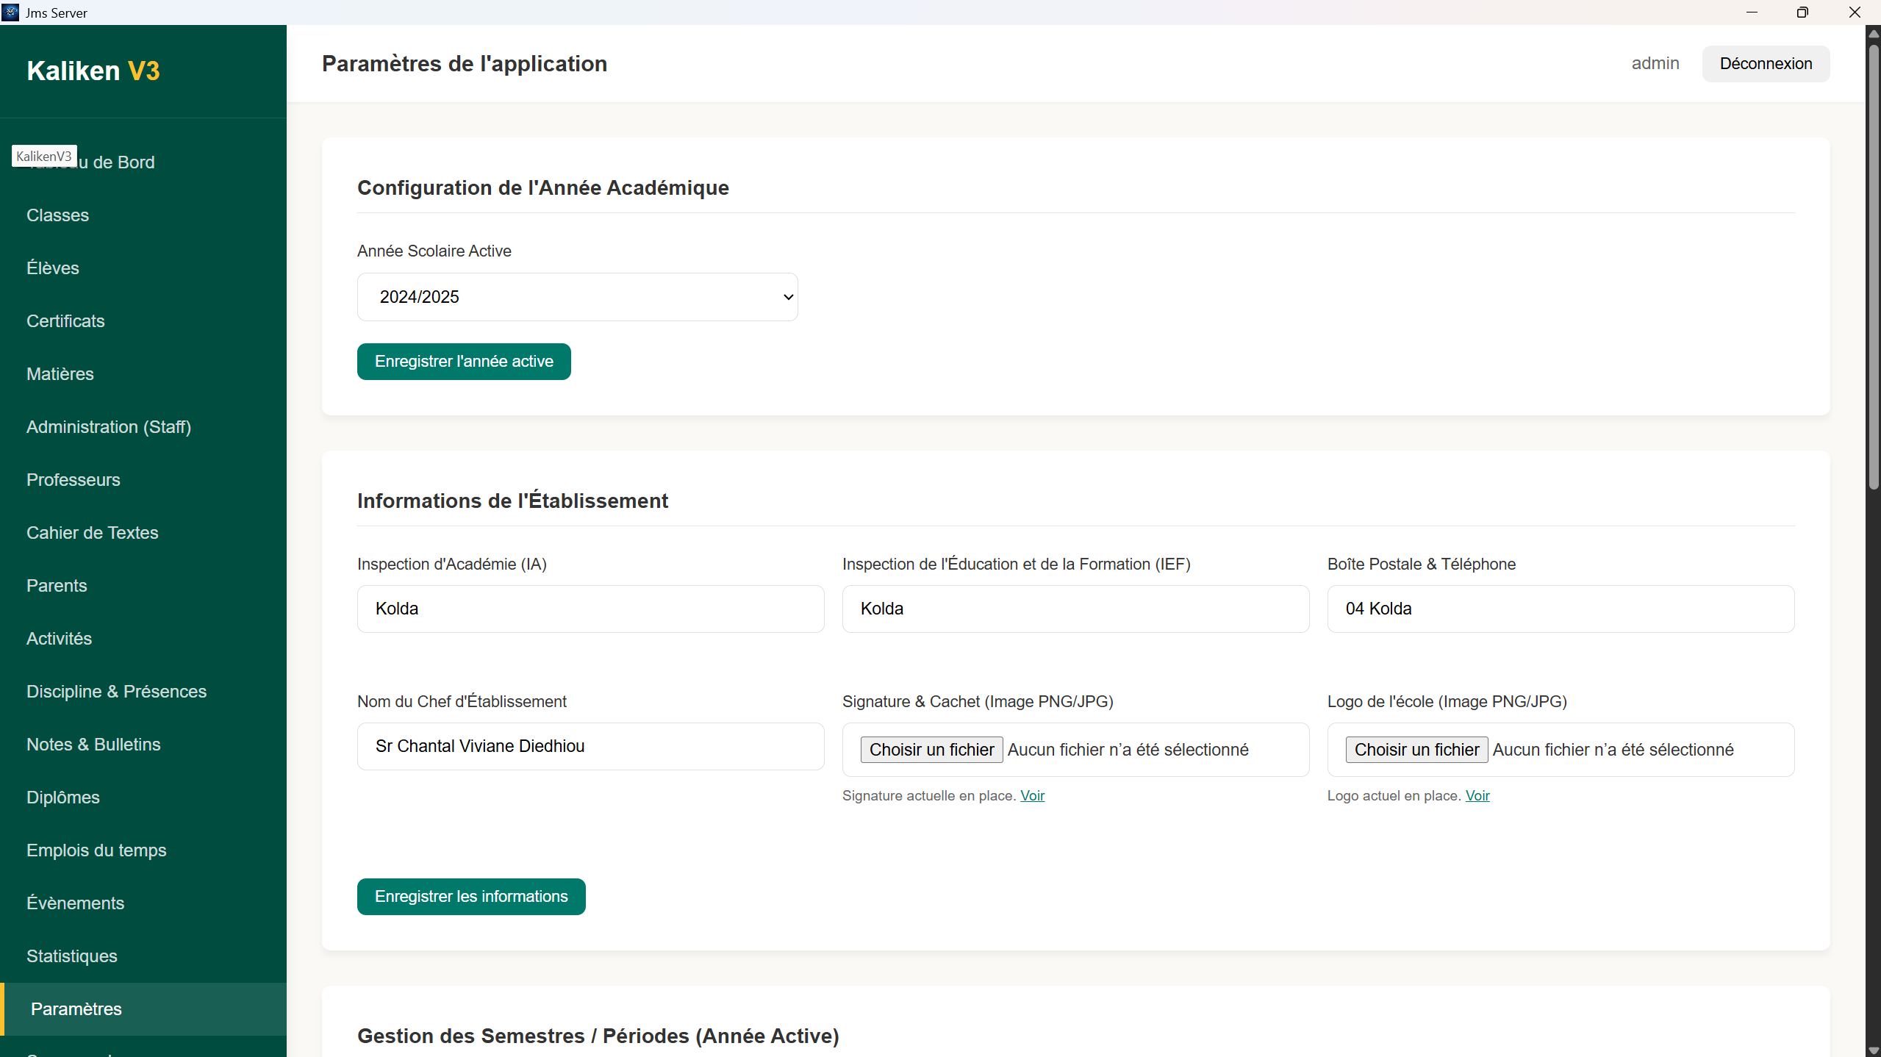Edit the Boîte Postale & Téléphone field
Viewport: 1881px width, 1057px height.
pos(1560,609)
